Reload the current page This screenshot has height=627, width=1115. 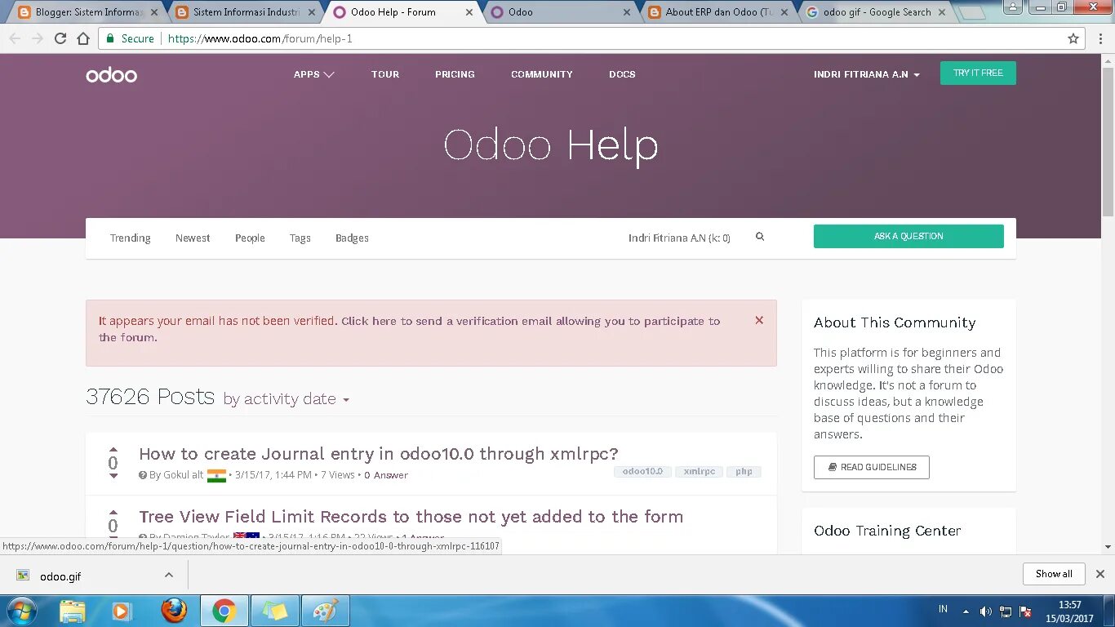click(x=60, y=38)
